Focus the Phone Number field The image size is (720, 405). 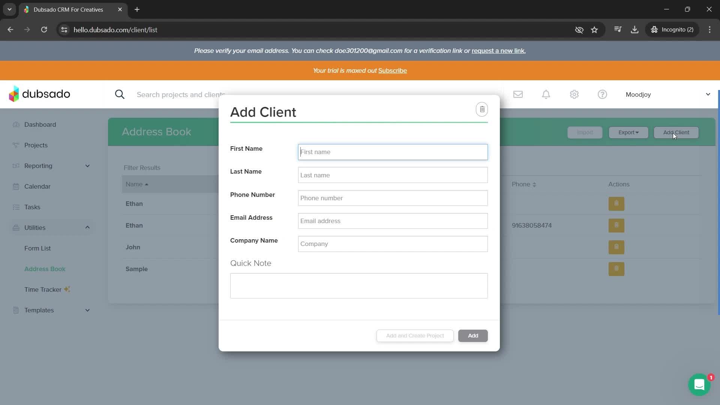(393, 198)
